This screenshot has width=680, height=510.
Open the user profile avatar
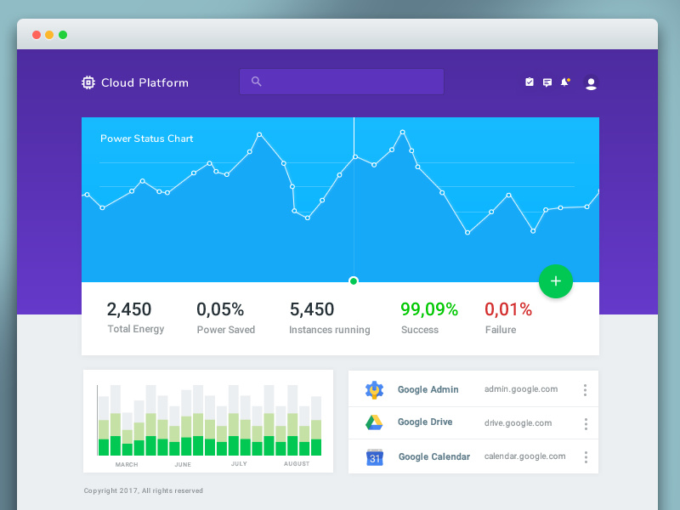(590, 82)
